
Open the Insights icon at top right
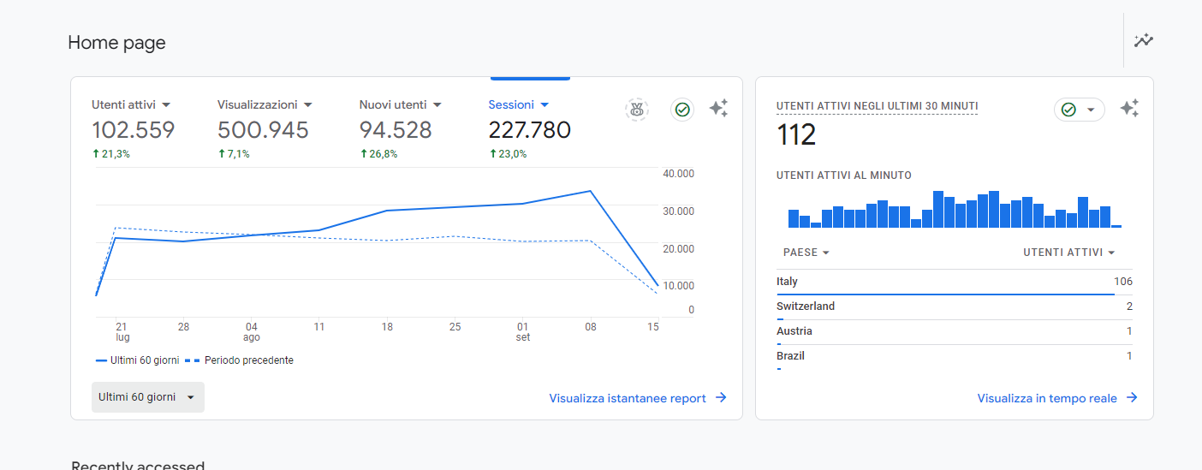point(1144,40)
